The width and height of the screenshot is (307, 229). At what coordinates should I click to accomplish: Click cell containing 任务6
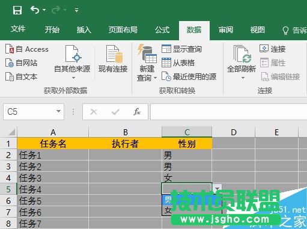pyautogui.click(x=53, y=212)
